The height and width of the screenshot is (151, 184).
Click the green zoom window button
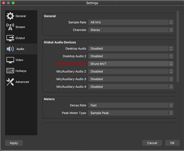click(x=13, y=3)
